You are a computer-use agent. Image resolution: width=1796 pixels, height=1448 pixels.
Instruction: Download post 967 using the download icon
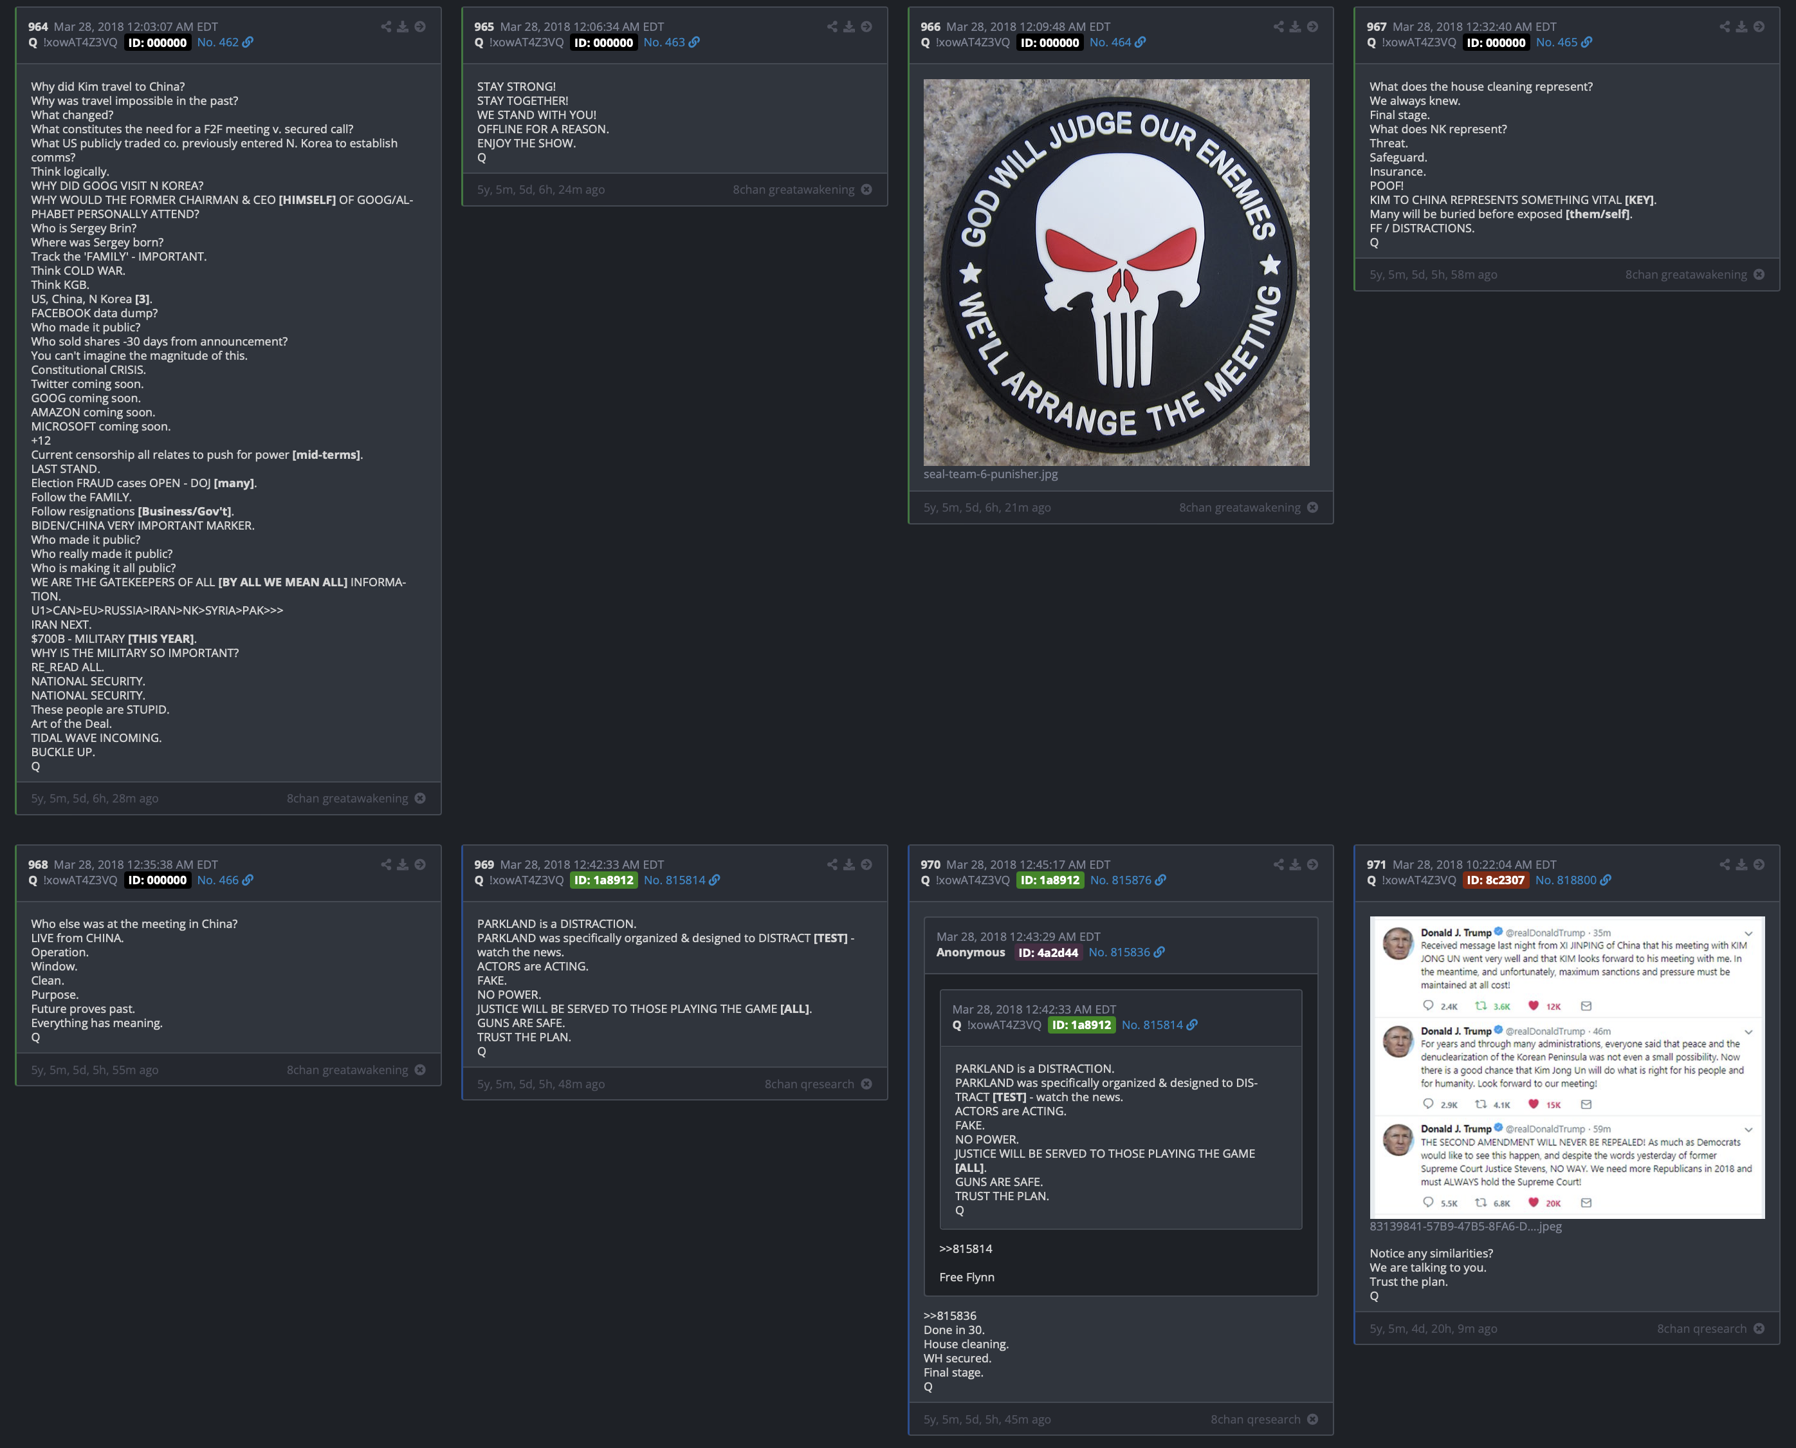(1742, 26)
